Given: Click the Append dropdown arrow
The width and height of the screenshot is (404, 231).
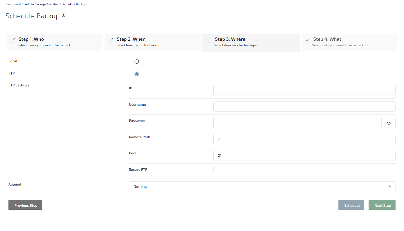Looking at the screenshot, I should pos(389,187).
